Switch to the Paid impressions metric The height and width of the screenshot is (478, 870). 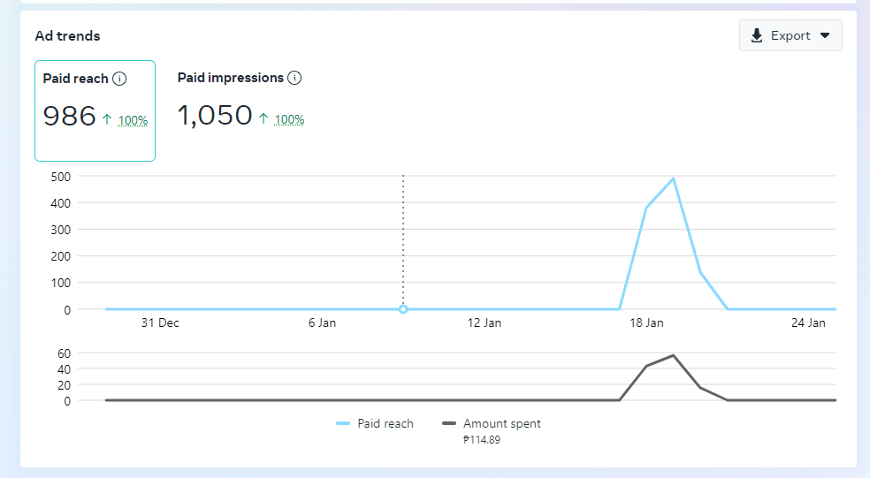pos(230,78)
